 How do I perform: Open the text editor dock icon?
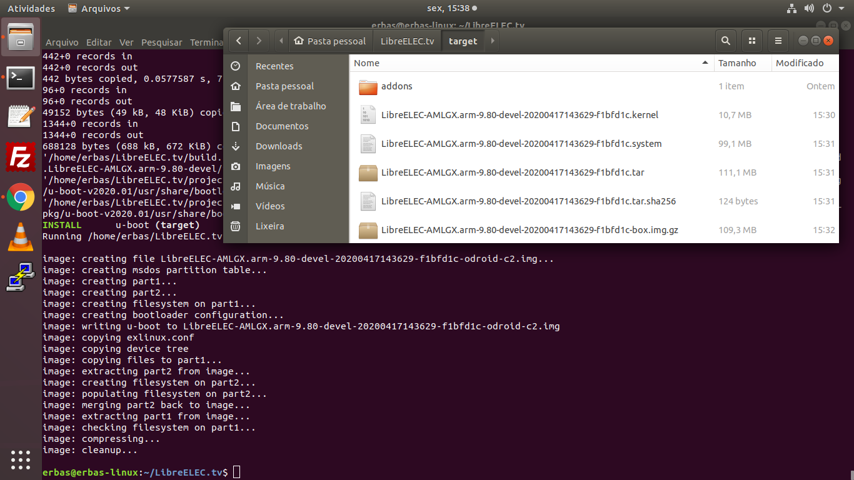point(20,117)
